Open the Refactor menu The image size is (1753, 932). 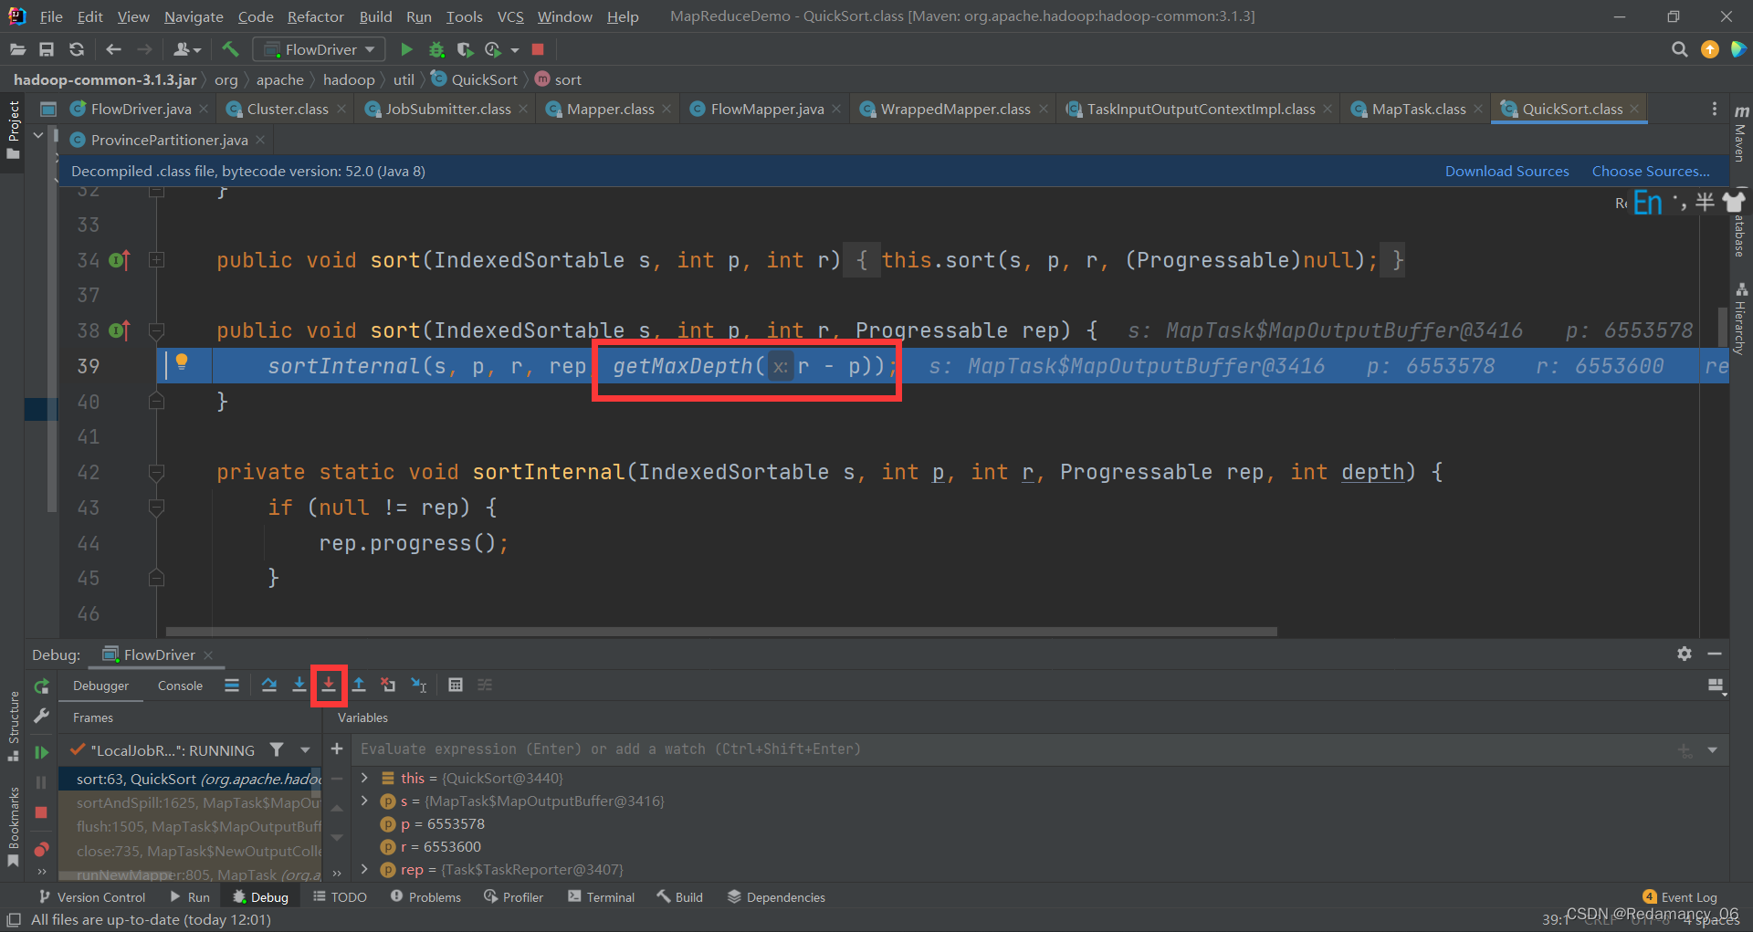pos(315,16)
